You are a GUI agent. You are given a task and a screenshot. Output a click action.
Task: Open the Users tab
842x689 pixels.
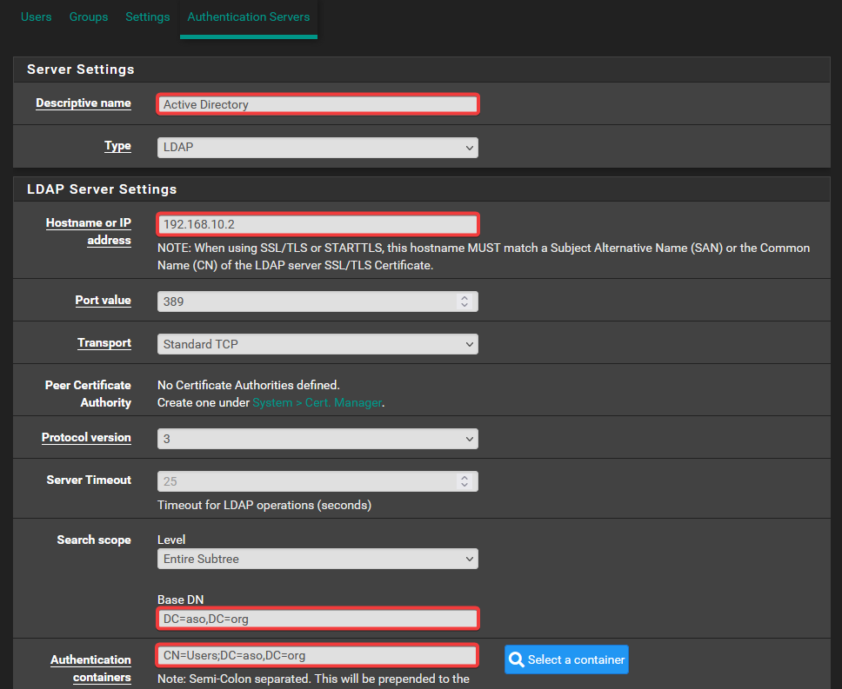pyautogui.click(x=36, y=17)
